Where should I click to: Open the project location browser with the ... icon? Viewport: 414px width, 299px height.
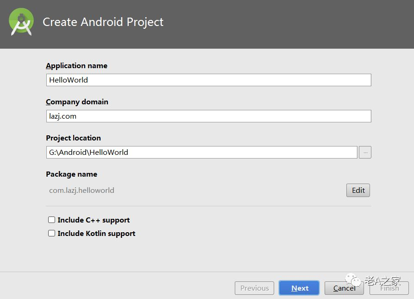point(365,152)
